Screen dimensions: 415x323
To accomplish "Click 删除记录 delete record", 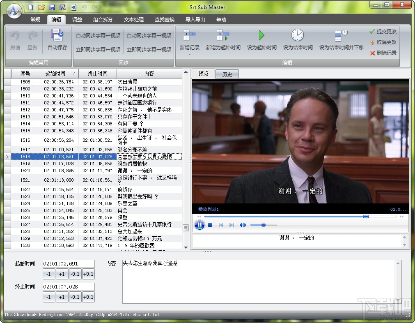I will click(x=383, y=53).
